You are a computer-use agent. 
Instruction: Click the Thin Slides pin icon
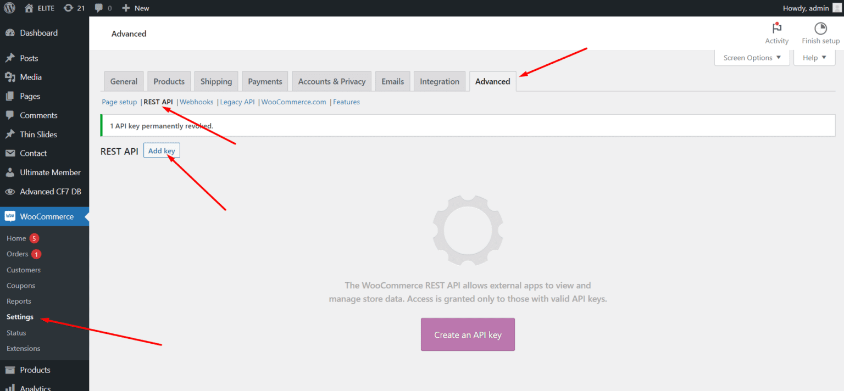point(10,135)
